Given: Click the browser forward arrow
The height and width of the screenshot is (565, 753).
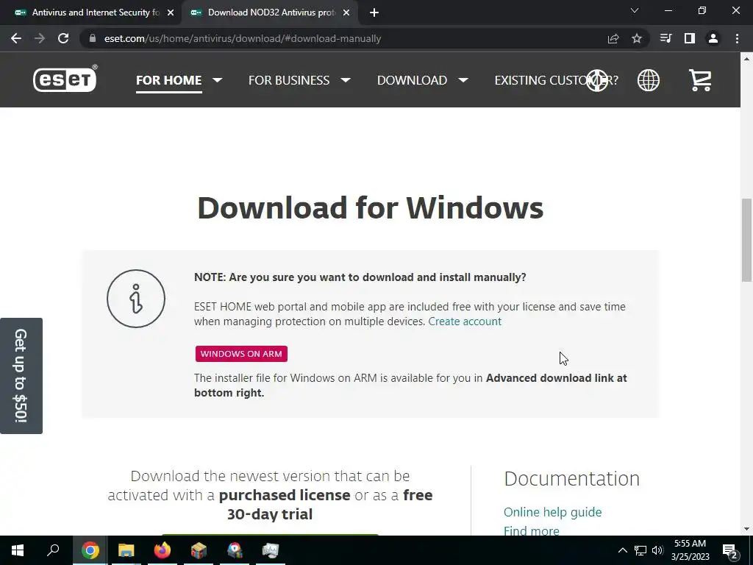Looking at the screenshot, I should (x=40, y=38).
